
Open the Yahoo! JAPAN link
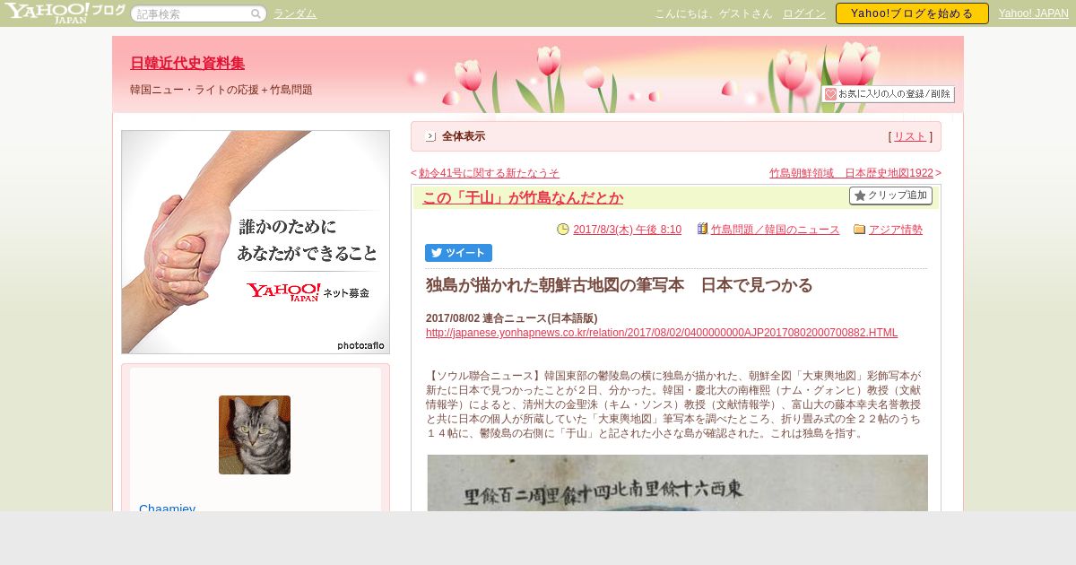tap(1034, 13)
